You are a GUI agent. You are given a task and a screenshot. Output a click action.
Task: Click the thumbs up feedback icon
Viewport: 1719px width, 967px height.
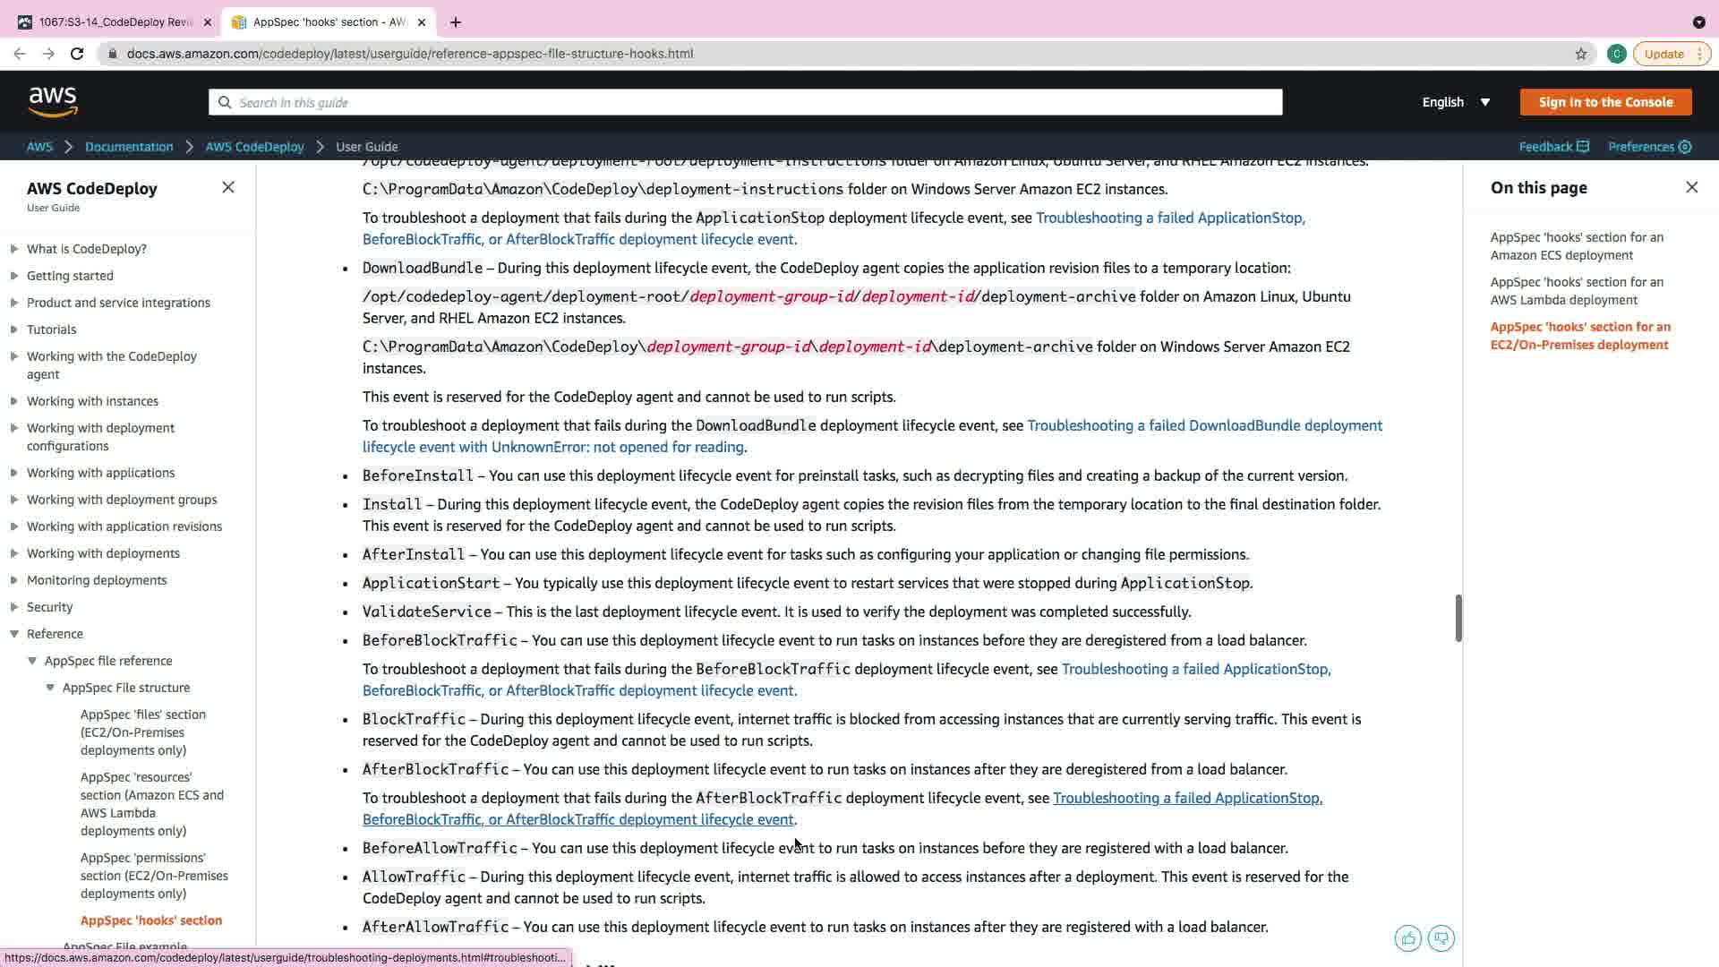click(x=1407, y=938)
